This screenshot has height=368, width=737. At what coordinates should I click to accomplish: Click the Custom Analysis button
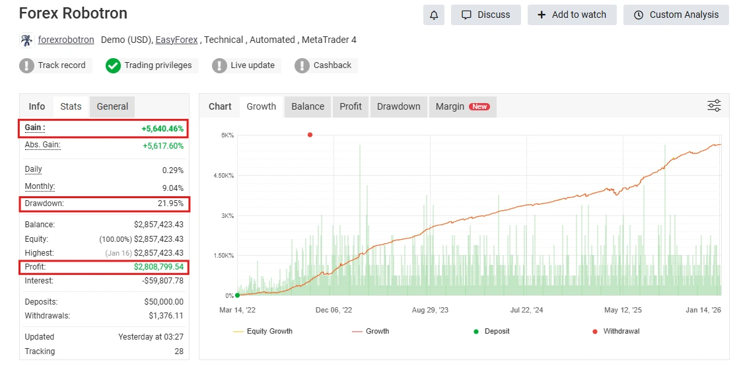[676, 15]
